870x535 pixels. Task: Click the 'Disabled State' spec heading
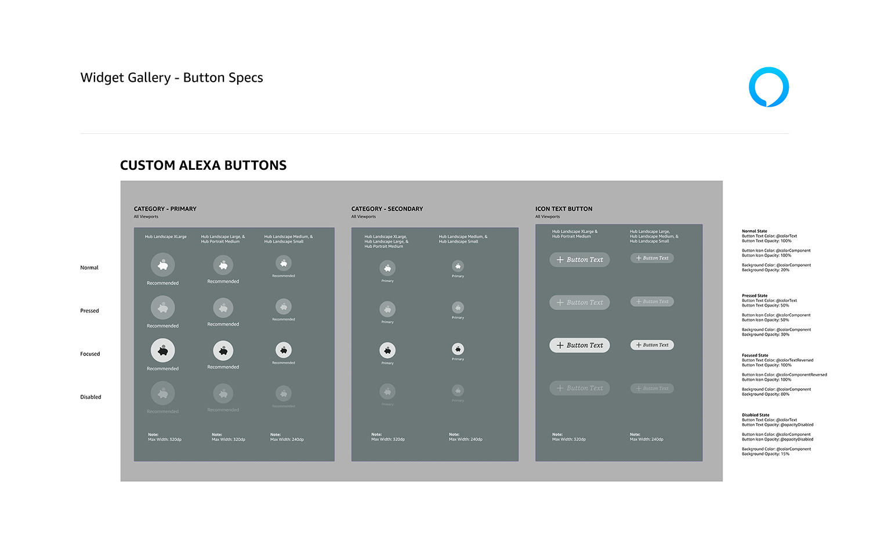(756, 415)
